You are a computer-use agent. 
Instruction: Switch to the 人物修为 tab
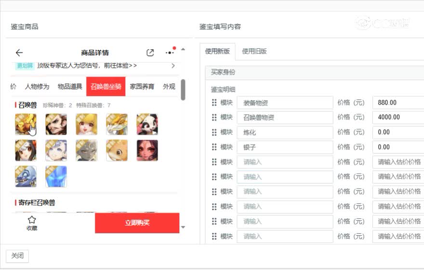click(37, 87)
